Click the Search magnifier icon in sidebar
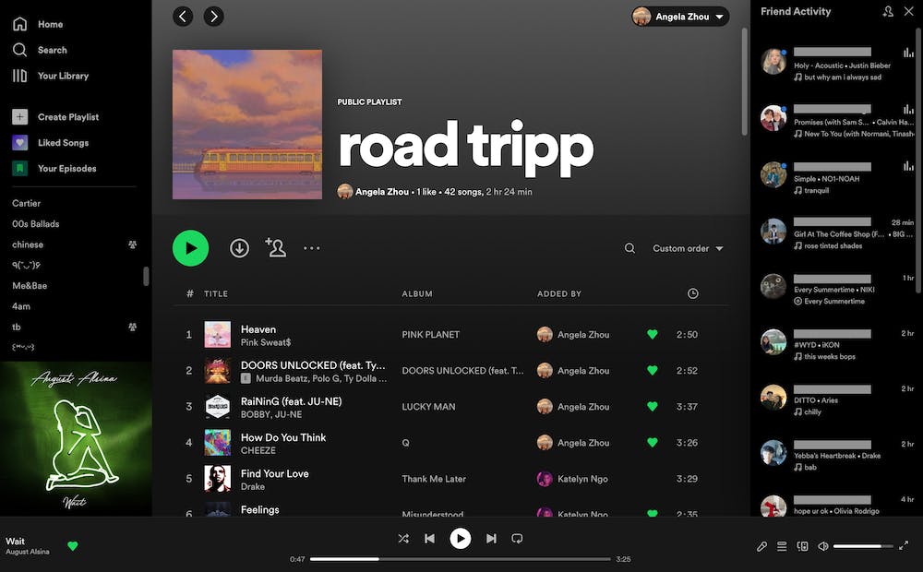Screen dimensions: 923x572 point(20,50)
